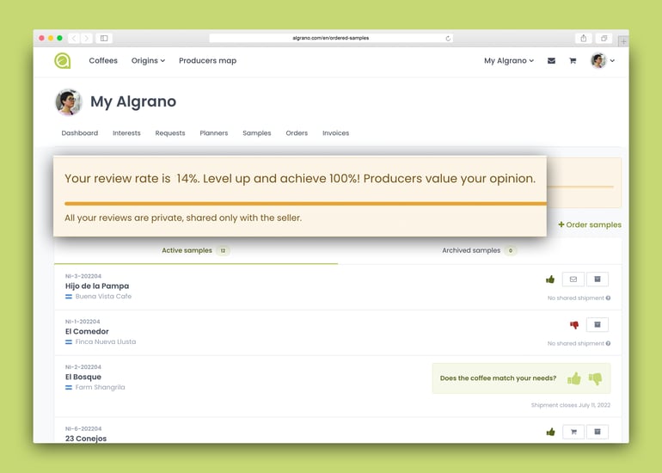
Task: Click the browser forward arrow
Action: (x=87, y=38)
